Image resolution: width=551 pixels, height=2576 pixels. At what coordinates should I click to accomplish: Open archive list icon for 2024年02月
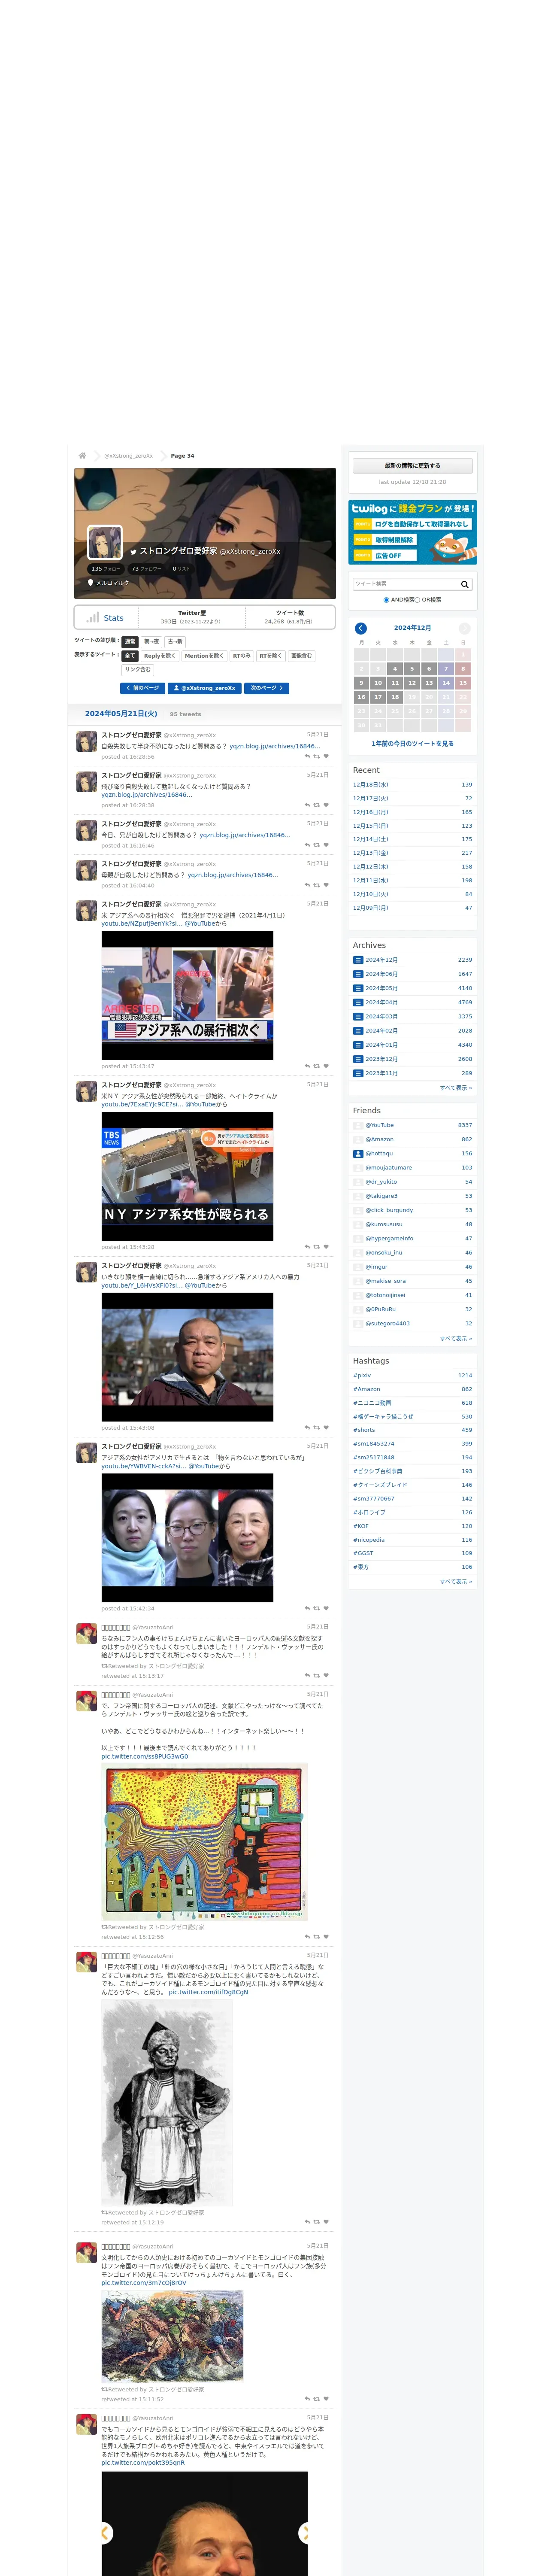tap(358, 1030)
